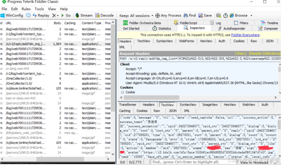Select response WebView tab
This screenshot has width=281, height=165.
tap(249, 105)
